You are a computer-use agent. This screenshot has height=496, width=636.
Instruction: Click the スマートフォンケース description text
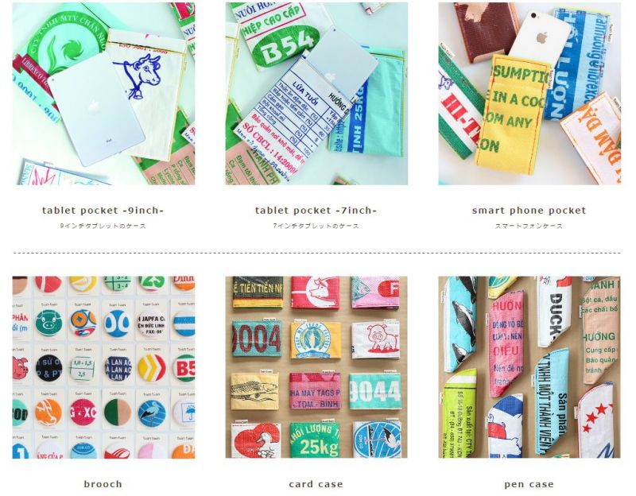point(529,226)
